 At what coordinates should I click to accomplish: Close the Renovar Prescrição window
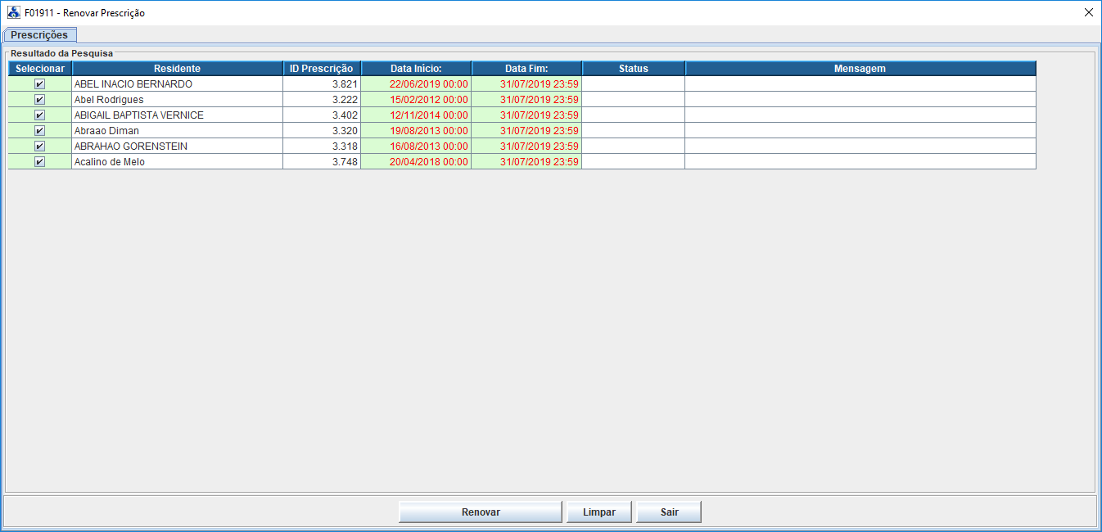[1088, 12]
